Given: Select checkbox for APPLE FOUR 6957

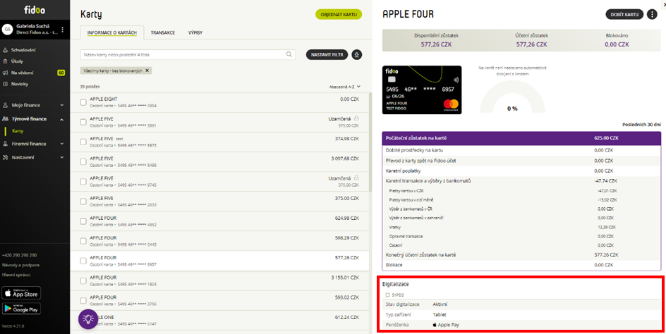Looking at the screenshot, I should point(83,261).
